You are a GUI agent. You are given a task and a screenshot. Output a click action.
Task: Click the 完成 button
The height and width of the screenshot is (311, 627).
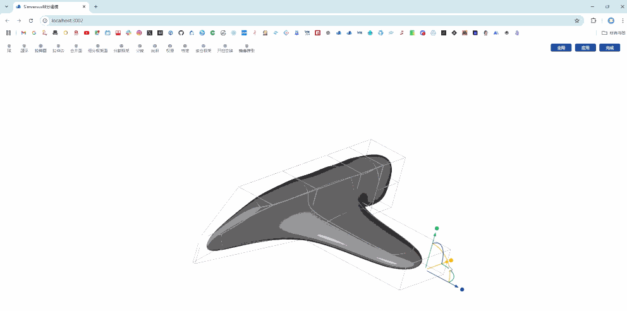tap(609, 47)
